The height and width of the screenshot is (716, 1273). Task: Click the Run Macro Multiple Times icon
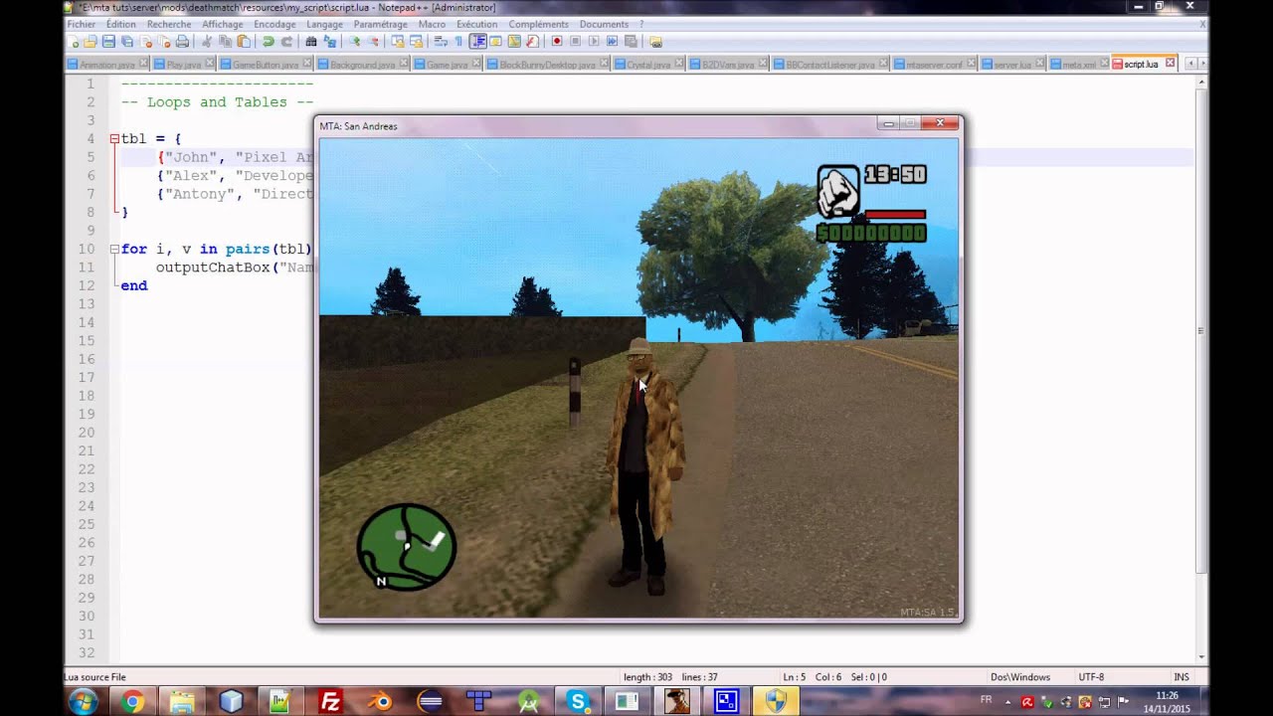coord(612,42)
